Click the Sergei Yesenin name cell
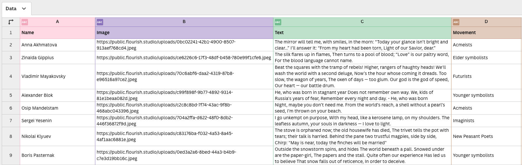Screen dimensions: 522x165 coord(57,121)
